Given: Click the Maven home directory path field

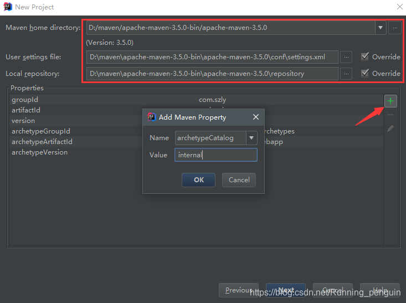Looking at the screenshot, I should click(231, 28).
